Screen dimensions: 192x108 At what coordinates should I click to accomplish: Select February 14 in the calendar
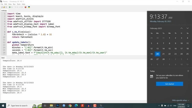[x=163, y=48]
